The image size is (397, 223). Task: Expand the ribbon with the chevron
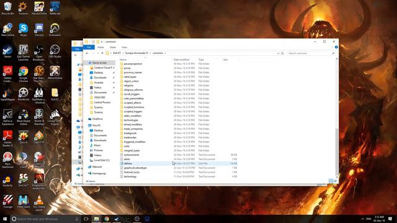coord(332,47)
